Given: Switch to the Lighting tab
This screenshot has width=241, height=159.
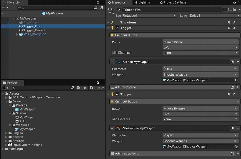Looking at the screenshot, I should pyautogui.click(x=142, y=2).
